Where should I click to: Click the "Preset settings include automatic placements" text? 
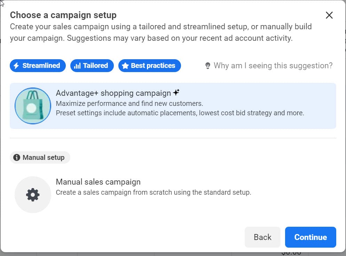coord(180,113)
